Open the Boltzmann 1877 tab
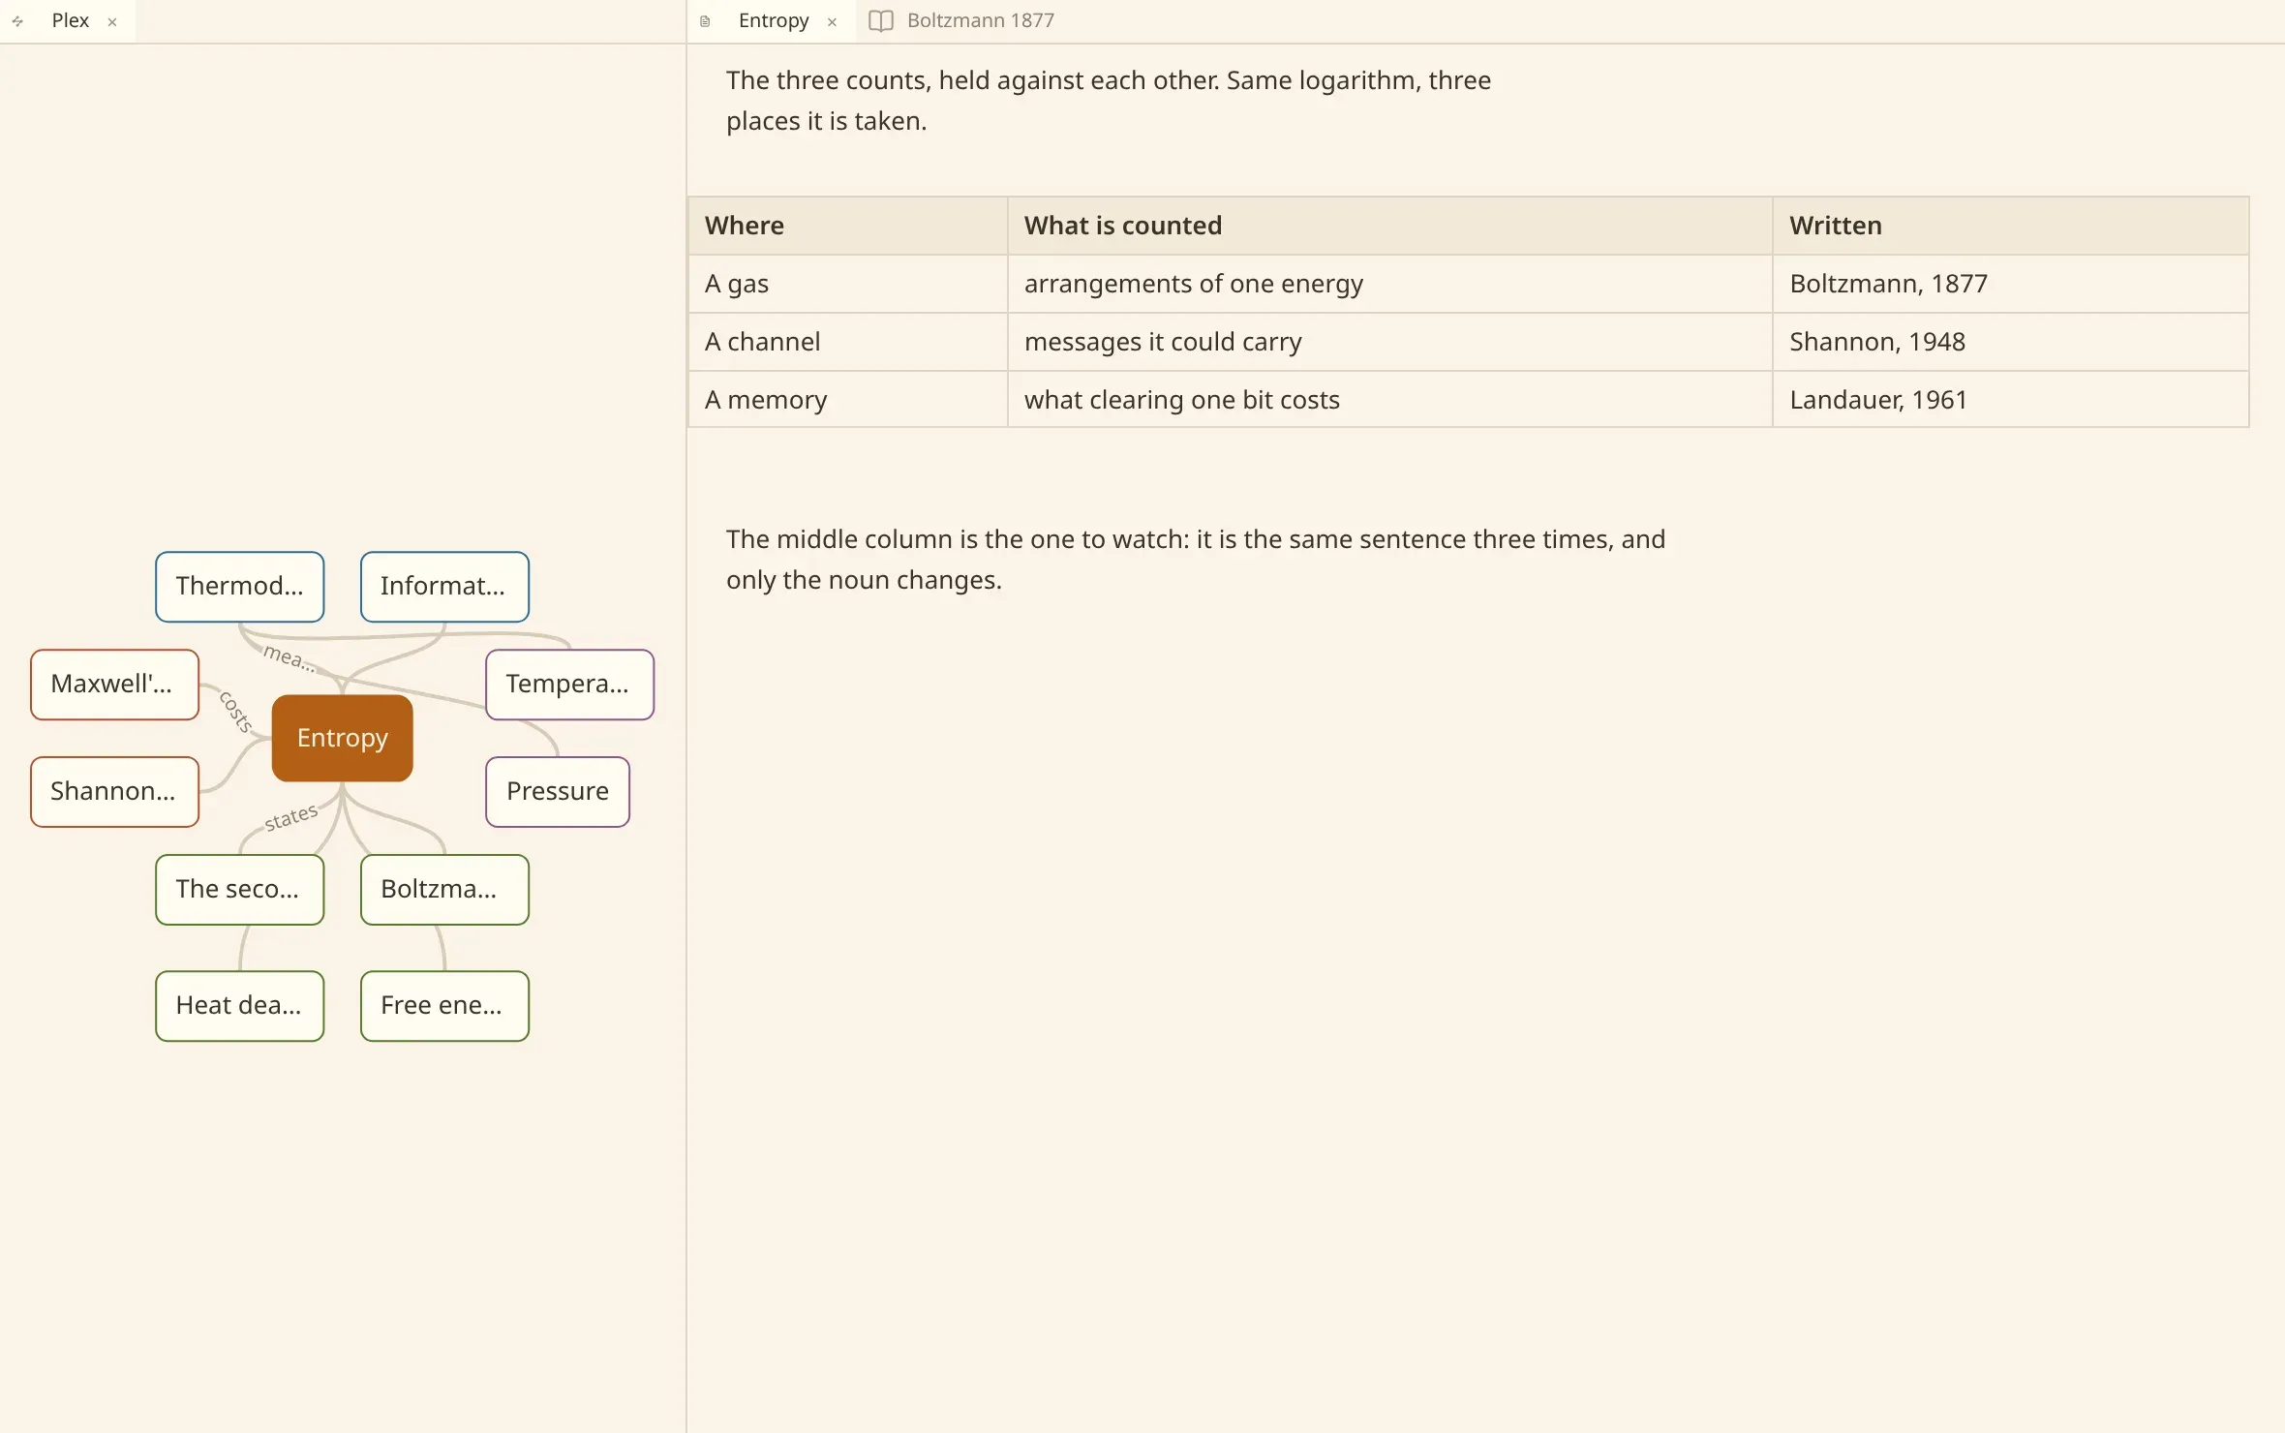The width and height of the screenshot is (2285, 1433). tap(961, 21)
